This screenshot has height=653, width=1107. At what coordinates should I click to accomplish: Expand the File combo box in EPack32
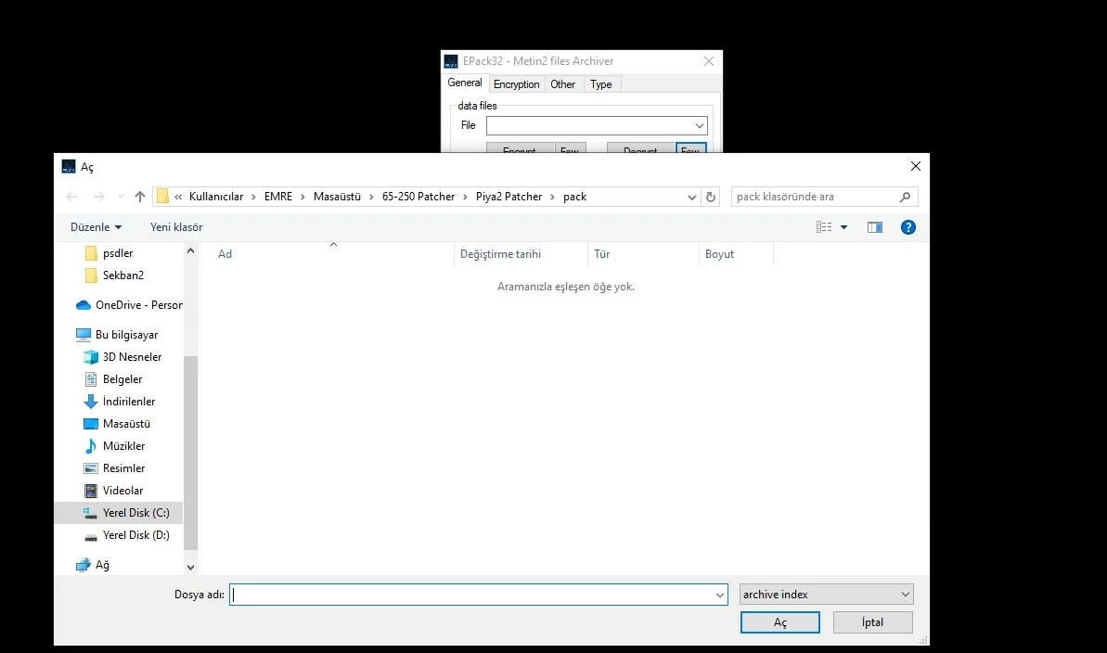[699, 126]
